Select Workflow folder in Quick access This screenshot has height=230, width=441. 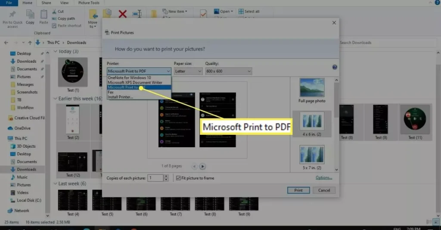point(22,108)
